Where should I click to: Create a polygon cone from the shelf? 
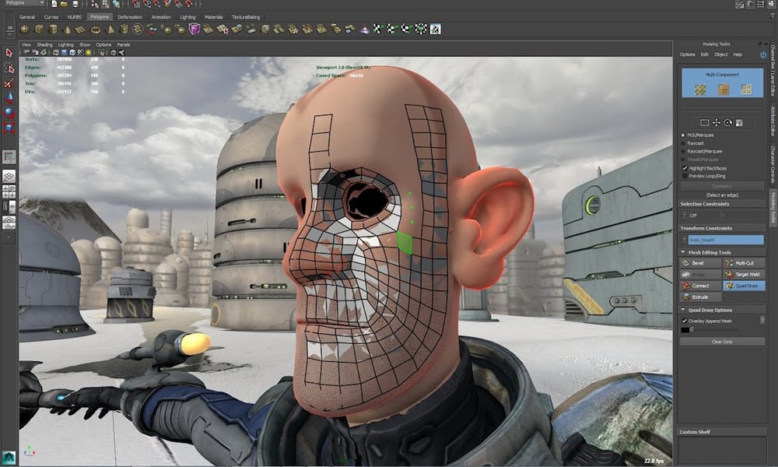pyautogui.click(x=68, y=30)
